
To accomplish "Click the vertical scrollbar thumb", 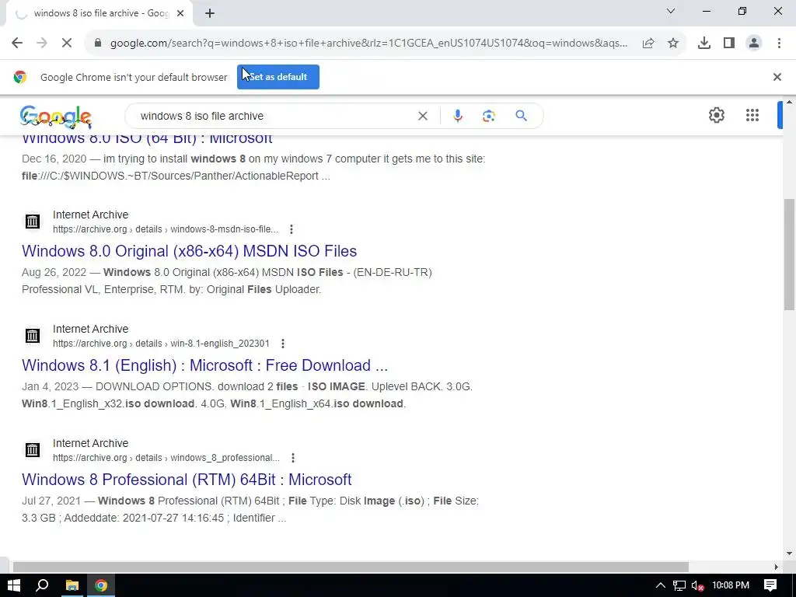I will point(790,254).
